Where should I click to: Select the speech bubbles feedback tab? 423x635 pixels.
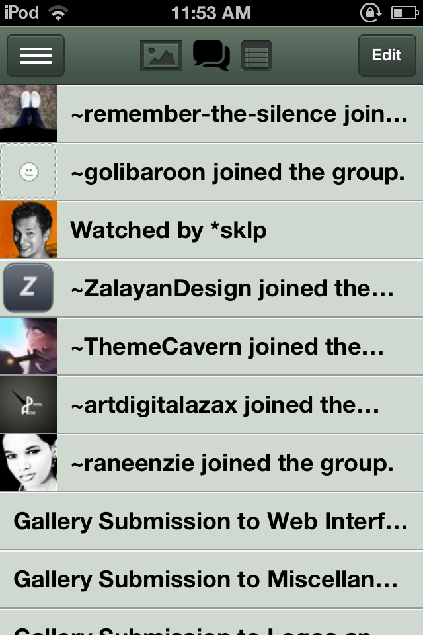211,55
